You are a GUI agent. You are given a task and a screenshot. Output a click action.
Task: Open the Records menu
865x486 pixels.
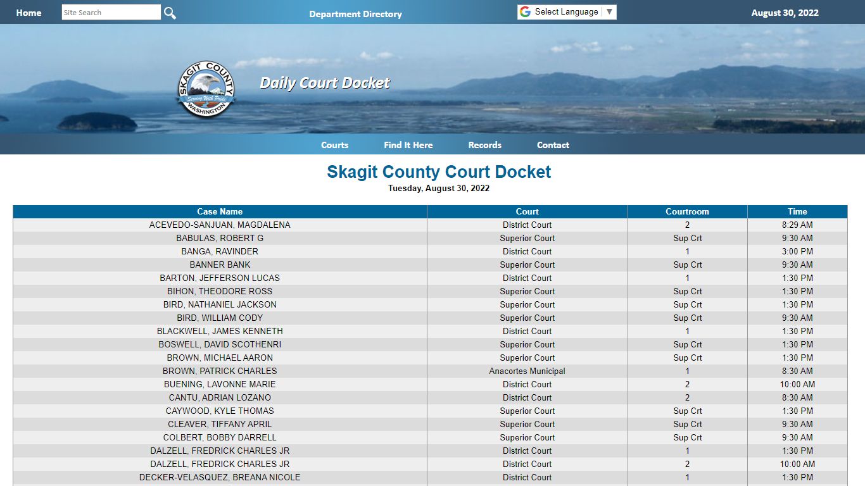485,145
